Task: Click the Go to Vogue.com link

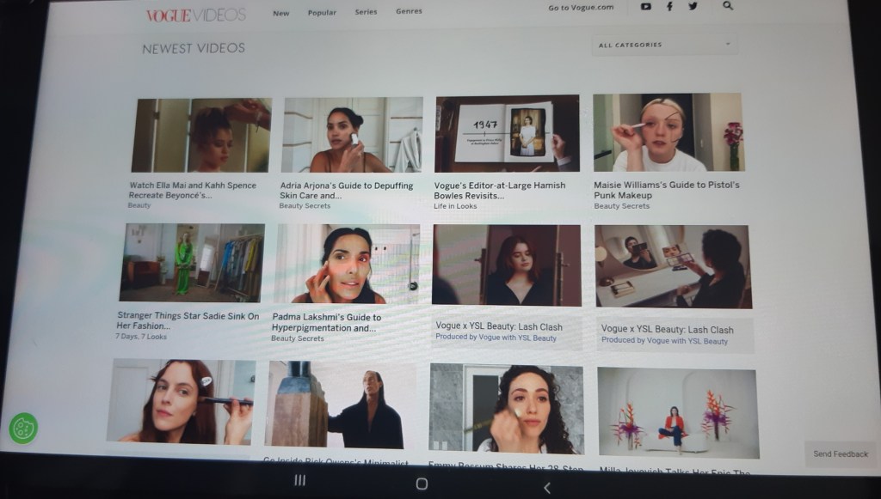Action: point(581,8)
